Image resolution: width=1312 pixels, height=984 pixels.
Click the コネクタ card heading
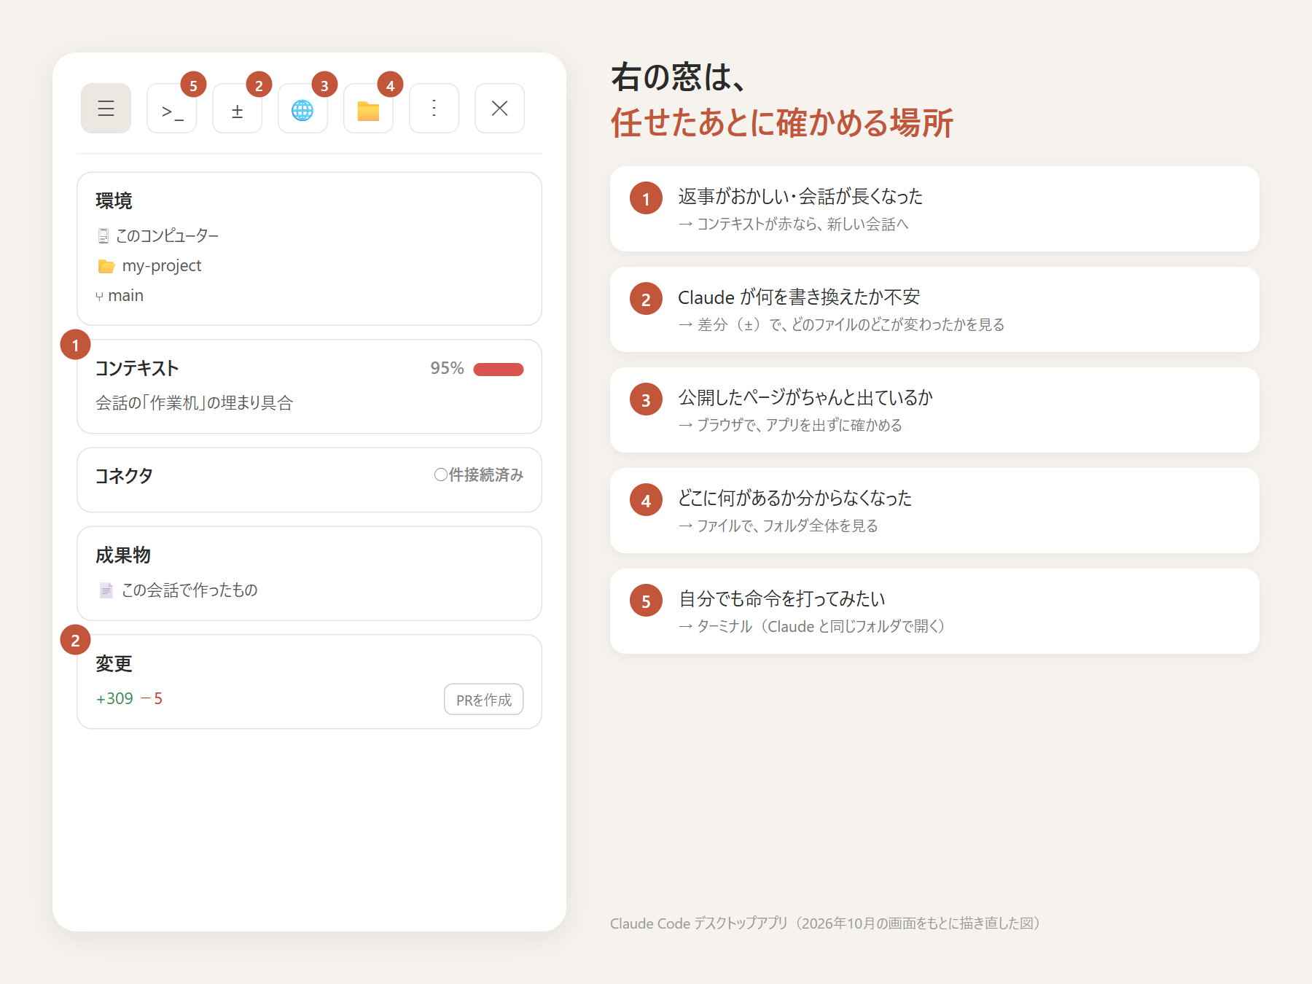(124, 476)
